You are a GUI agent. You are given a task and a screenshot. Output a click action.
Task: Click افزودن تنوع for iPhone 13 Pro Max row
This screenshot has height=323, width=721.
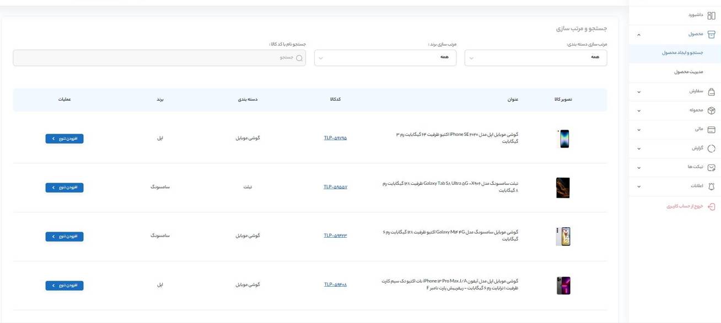[x=64, y=286]
